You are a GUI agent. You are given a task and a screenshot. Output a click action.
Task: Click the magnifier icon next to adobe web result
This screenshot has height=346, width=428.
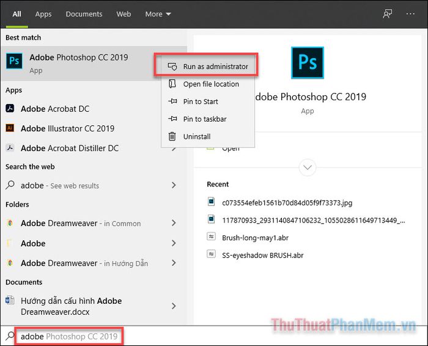point(10,185)
